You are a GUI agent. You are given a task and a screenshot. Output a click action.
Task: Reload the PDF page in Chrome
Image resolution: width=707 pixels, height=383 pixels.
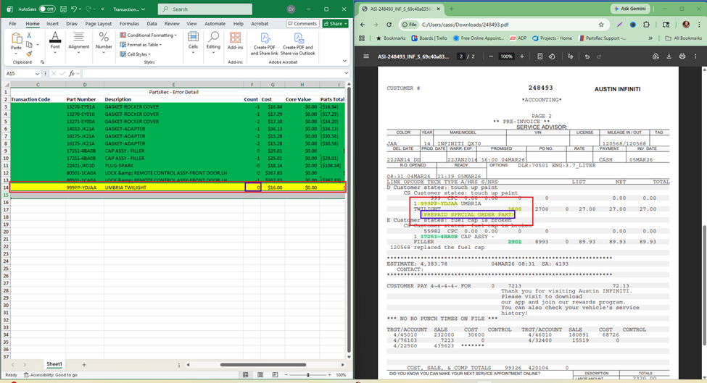[389, 25]
